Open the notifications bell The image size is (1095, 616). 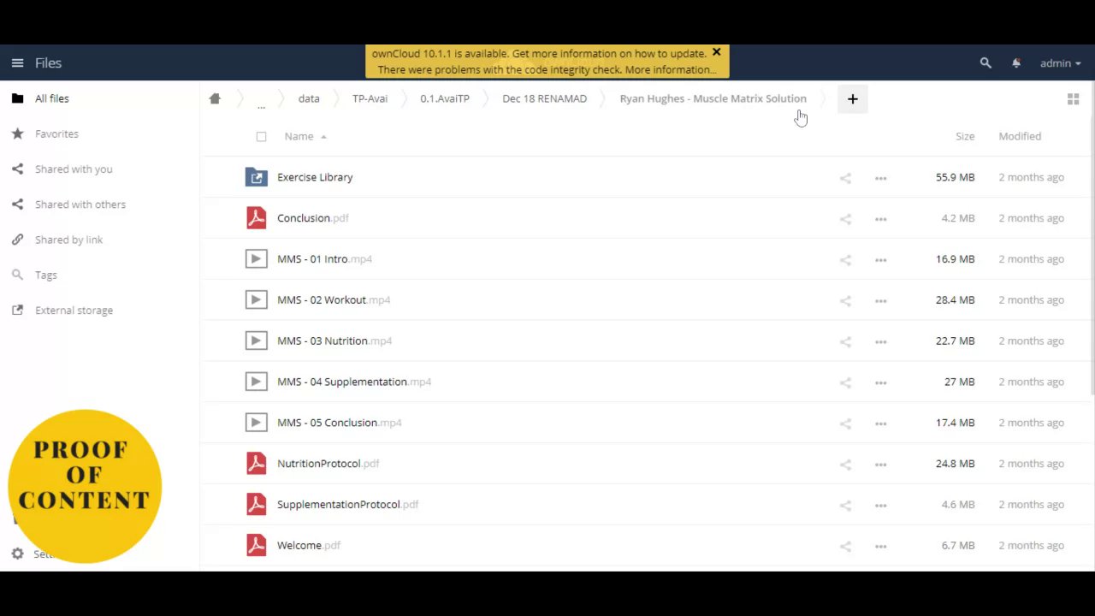[x=1016, y=63]
